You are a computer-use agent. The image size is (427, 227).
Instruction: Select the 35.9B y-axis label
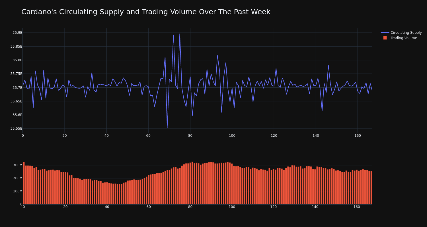pyautogui.click(x=17, y=33)
